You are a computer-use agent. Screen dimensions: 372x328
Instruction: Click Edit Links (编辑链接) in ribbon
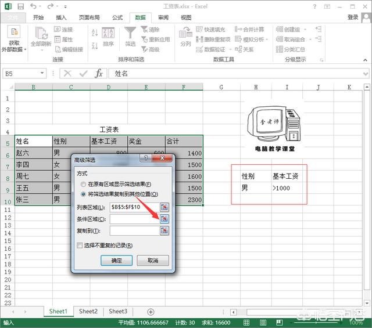point(69,49)
